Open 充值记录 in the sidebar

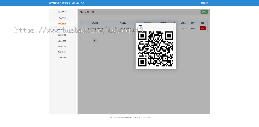(x=62, y=41)
